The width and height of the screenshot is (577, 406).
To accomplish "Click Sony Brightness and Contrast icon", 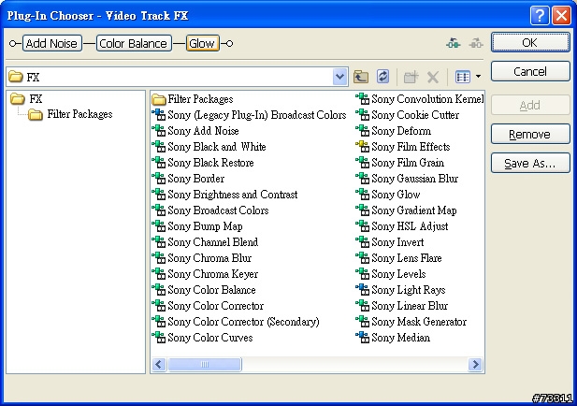I will point(159,194).
